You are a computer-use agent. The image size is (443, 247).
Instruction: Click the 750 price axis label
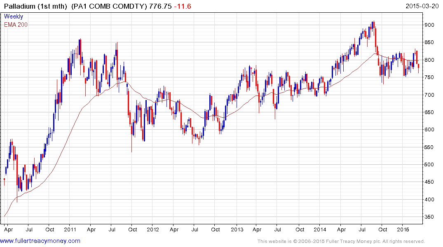click(x=429, y=77)
